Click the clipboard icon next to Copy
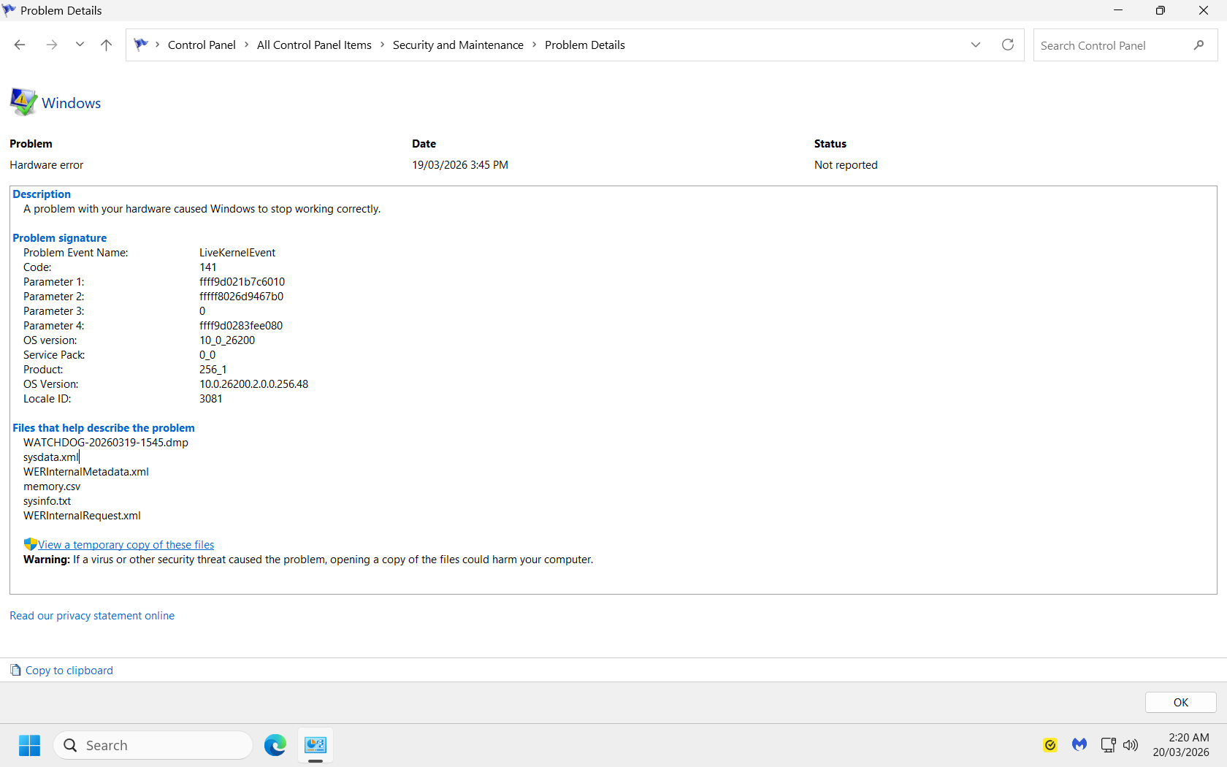The height and width of the screenshot is (767, 1227). click(15, 670)
